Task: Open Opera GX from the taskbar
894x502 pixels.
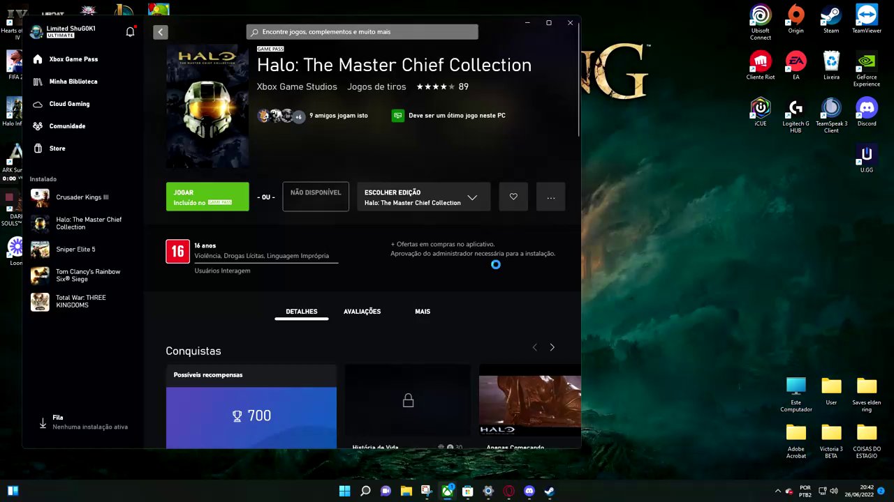Action: tap(508, 491)
